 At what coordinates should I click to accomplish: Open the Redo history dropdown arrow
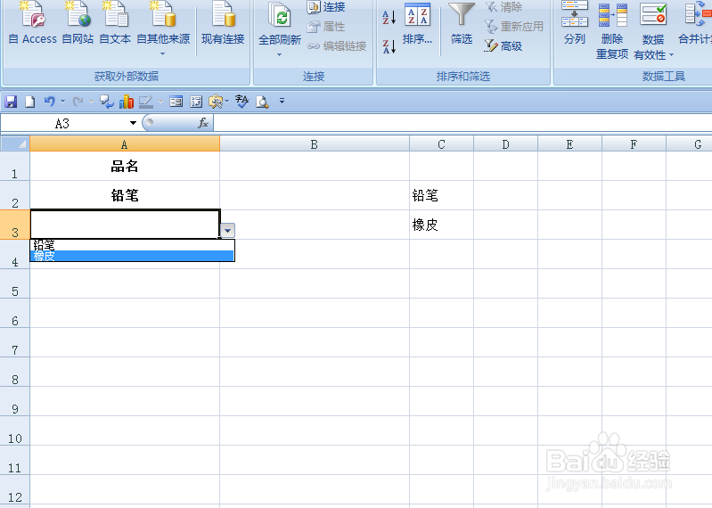coord(91,102)
